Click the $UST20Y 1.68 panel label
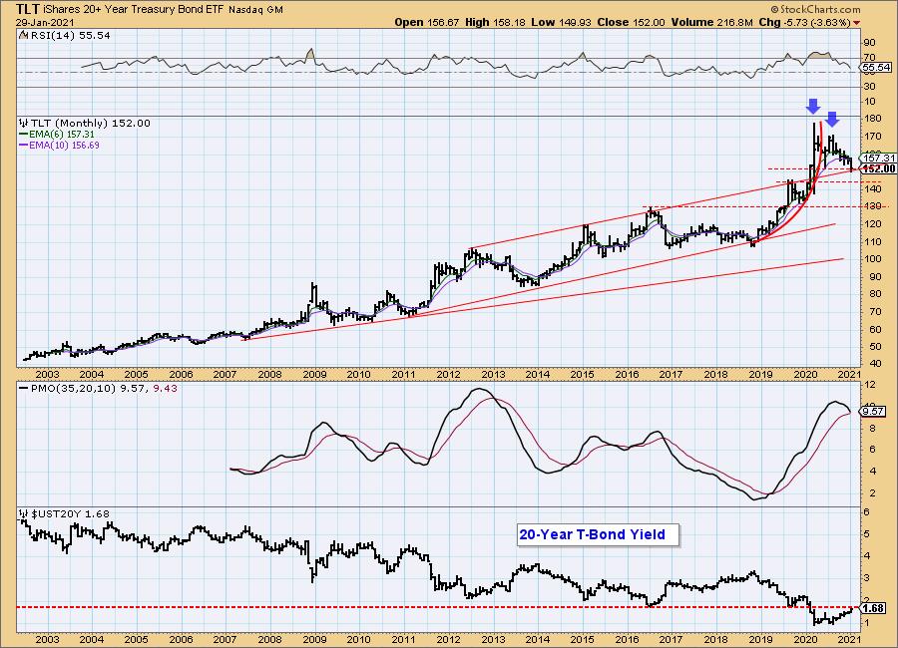 pos(69,514)
